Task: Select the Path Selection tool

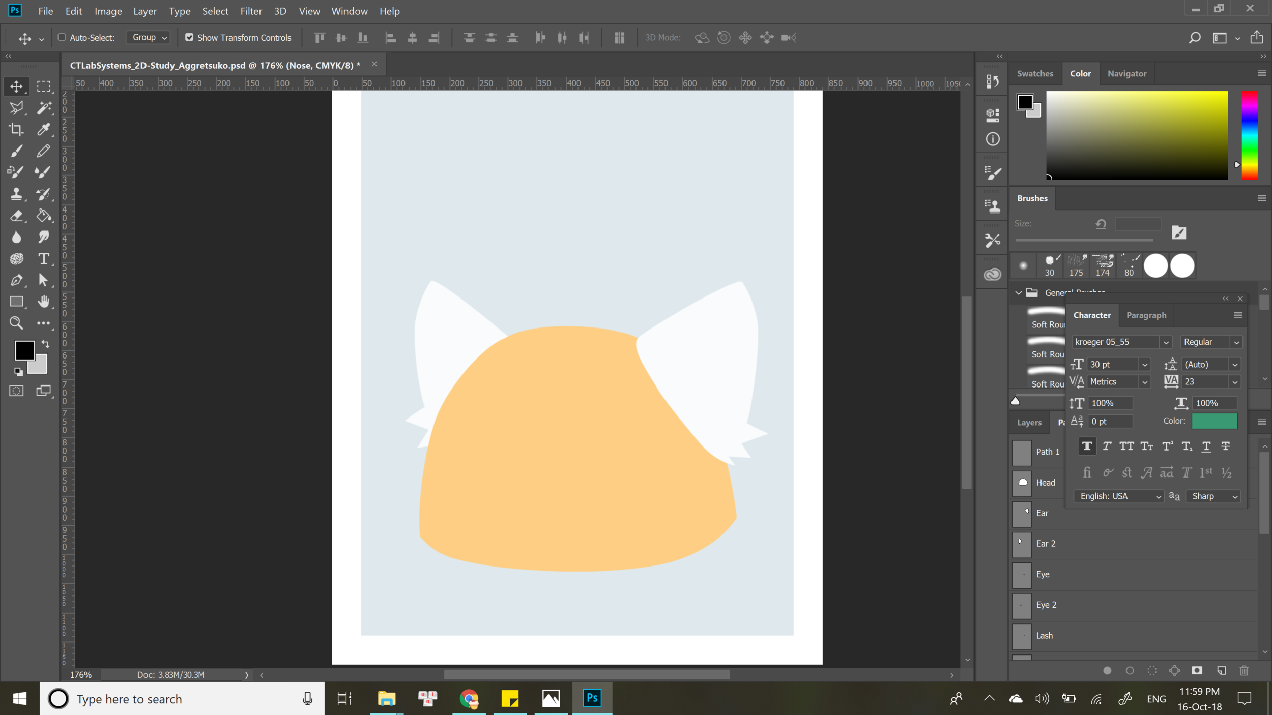Action: pyautogui.click(x=44, y=280)
